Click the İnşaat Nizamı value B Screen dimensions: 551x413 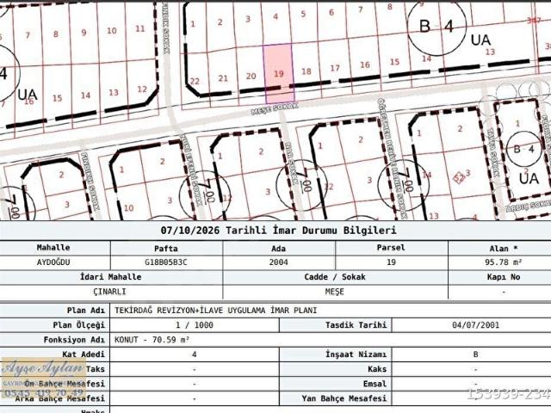pyautogui.click(x=475, y=354)
